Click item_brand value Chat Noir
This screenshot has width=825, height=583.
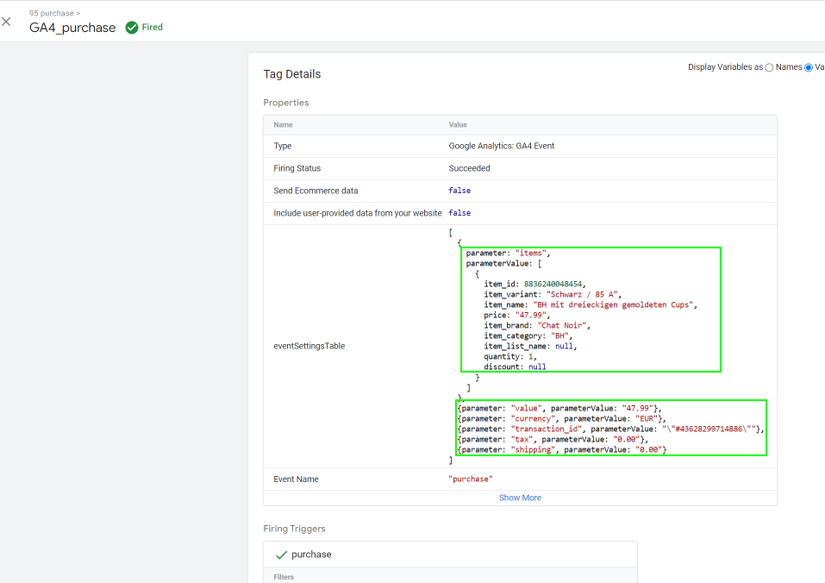click(562, 326)
